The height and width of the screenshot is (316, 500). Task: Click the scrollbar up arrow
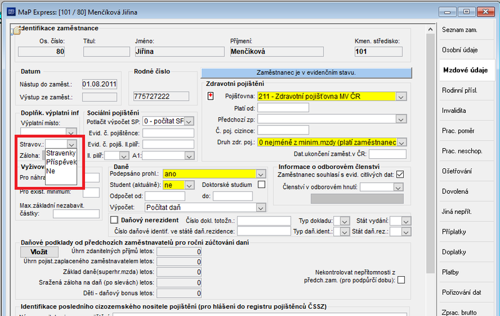click(431, 29)
